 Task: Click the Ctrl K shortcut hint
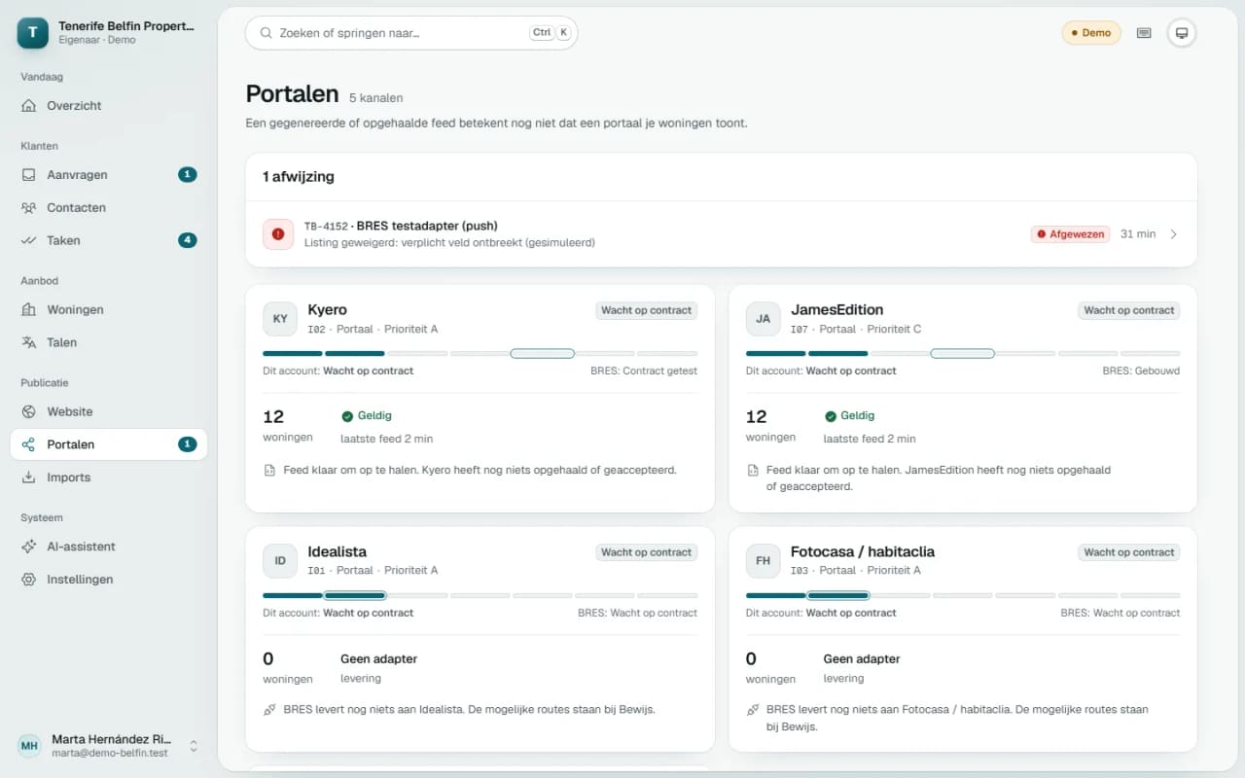click(550, 32)
